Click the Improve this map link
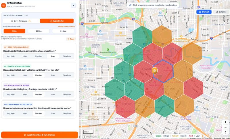Viewport: 230px width, 139px height. [x=222, y=138]
